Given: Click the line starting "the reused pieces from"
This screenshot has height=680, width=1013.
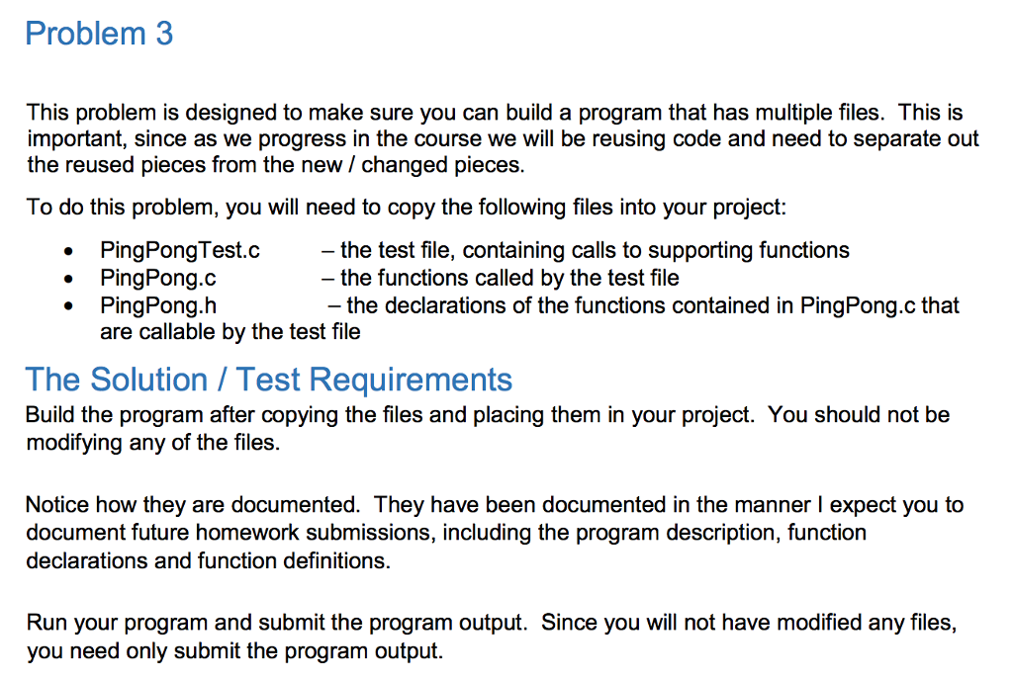Looking at the screenshot, I should 275,165.
